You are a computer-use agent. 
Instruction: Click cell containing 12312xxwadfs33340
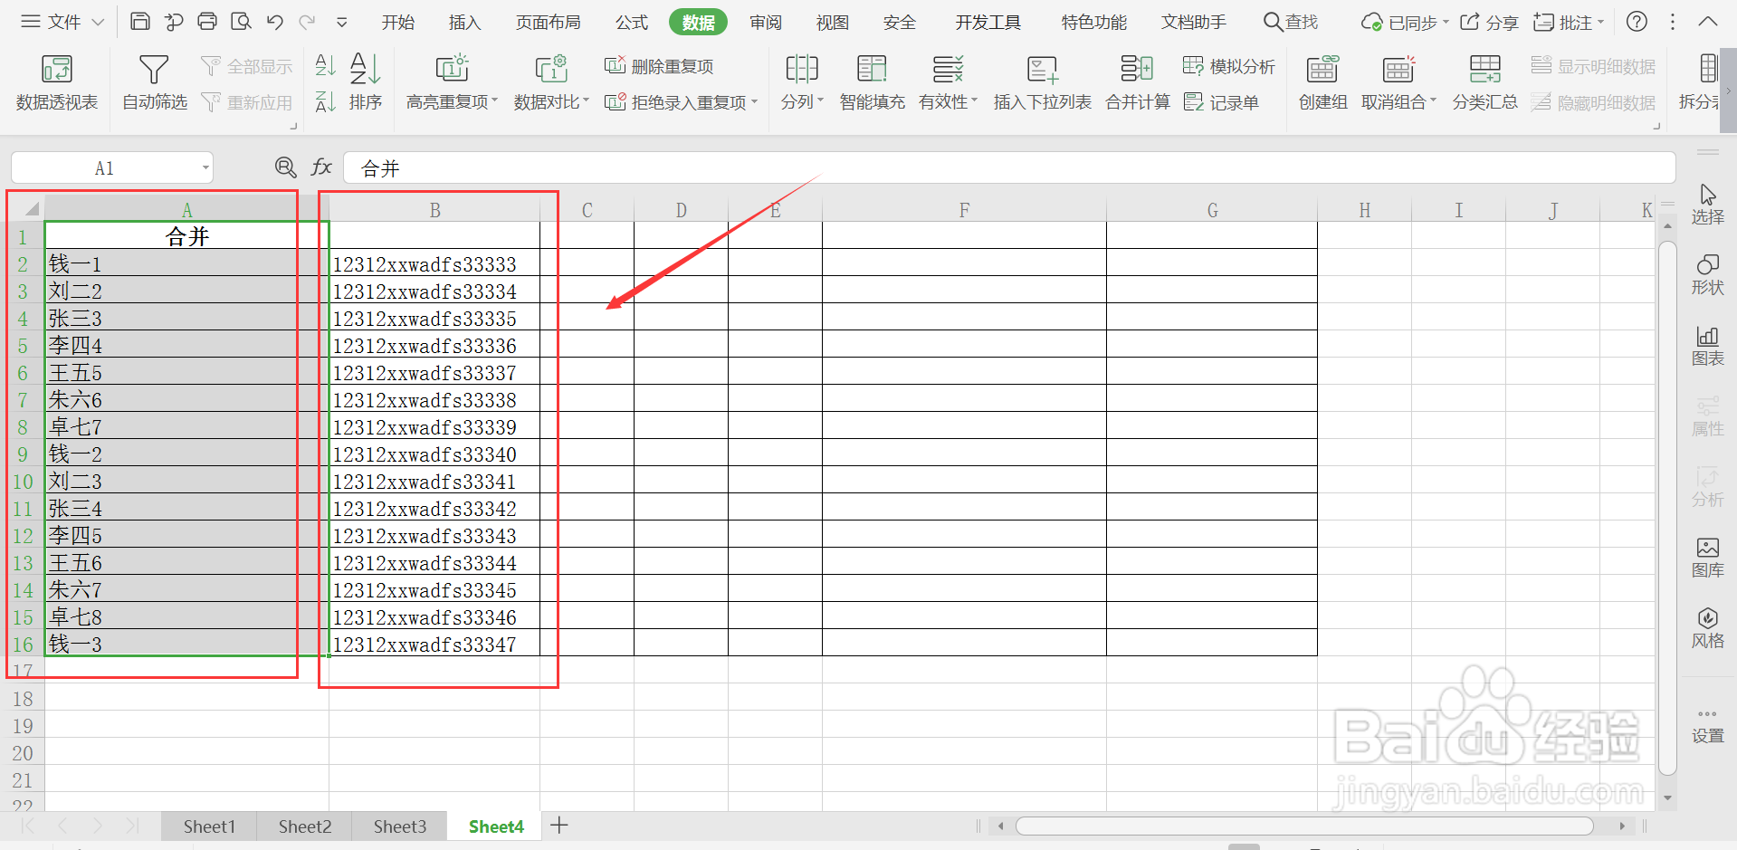[434, 454]
